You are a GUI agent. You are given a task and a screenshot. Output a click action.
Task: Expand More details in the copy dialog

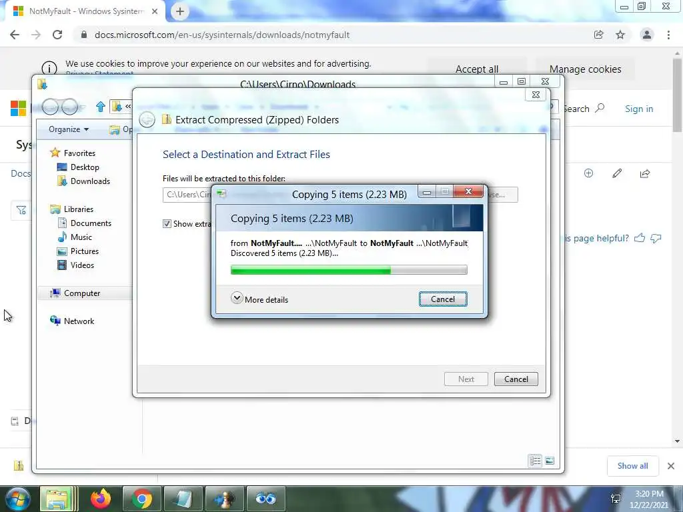coord(259,299)
